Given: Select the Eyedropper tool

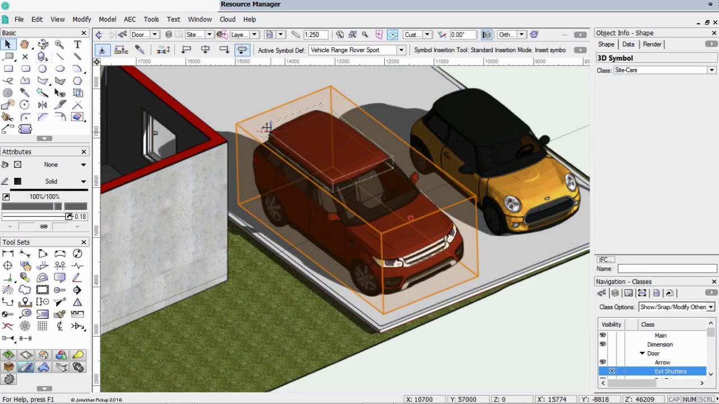Looking at the screenshot, I should pyautogui.click(x=25, y=93).
